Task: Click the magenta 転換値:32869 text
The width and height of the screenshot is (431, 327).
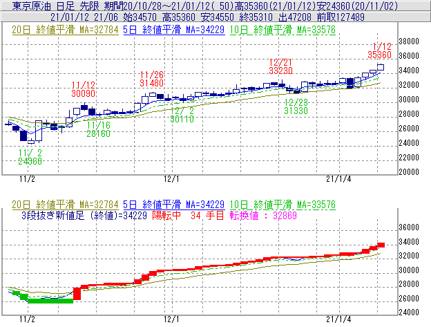Action: click(x=263, y=215)
